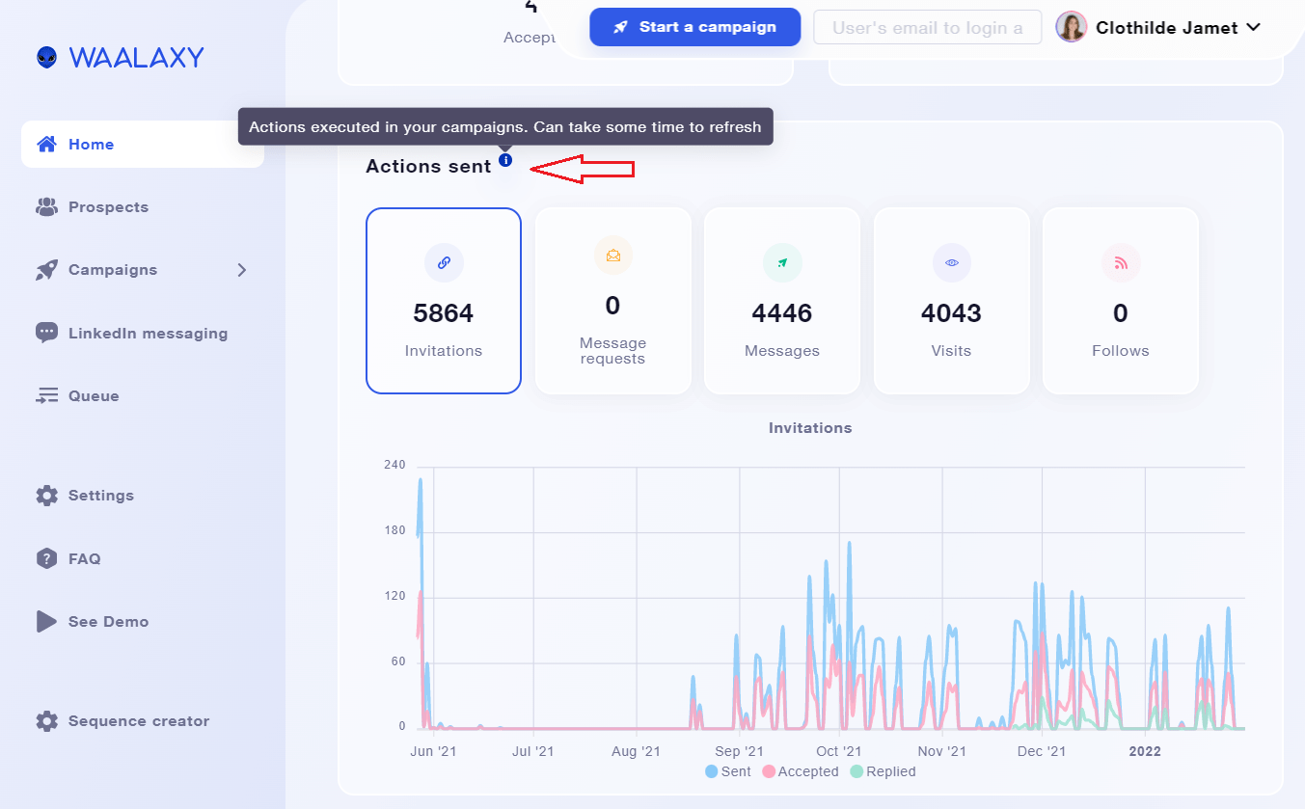Click the 5864 invitations count

tap(444, 313)
